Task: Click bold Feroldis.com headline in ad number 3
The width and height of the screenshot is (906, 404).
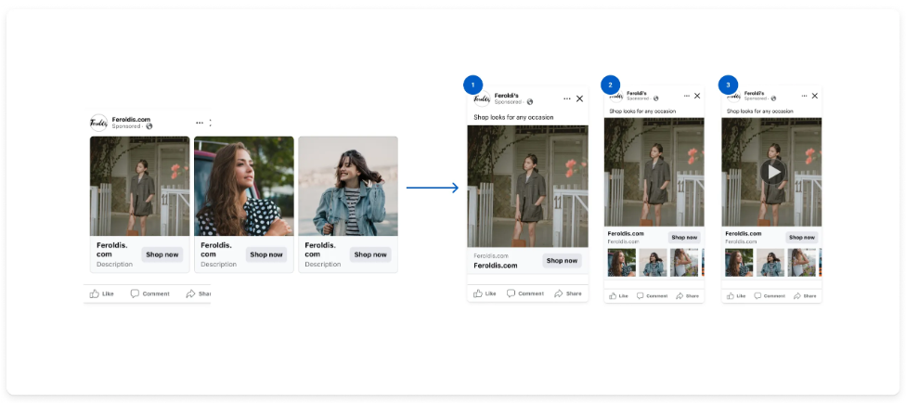Action: [743, 233]
